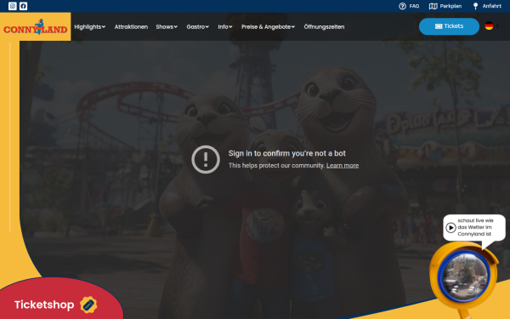Click the Parkplan map icon

[433, 6]
